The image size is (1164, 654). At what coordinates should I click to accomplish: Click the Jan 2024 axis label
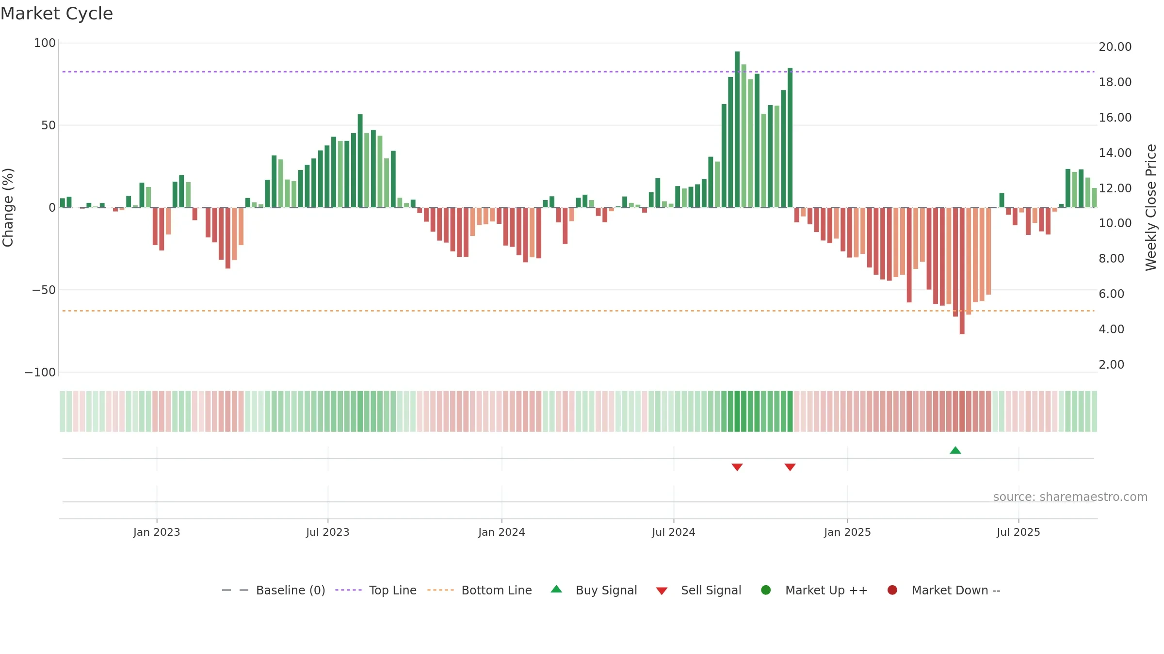pos(501,532)
